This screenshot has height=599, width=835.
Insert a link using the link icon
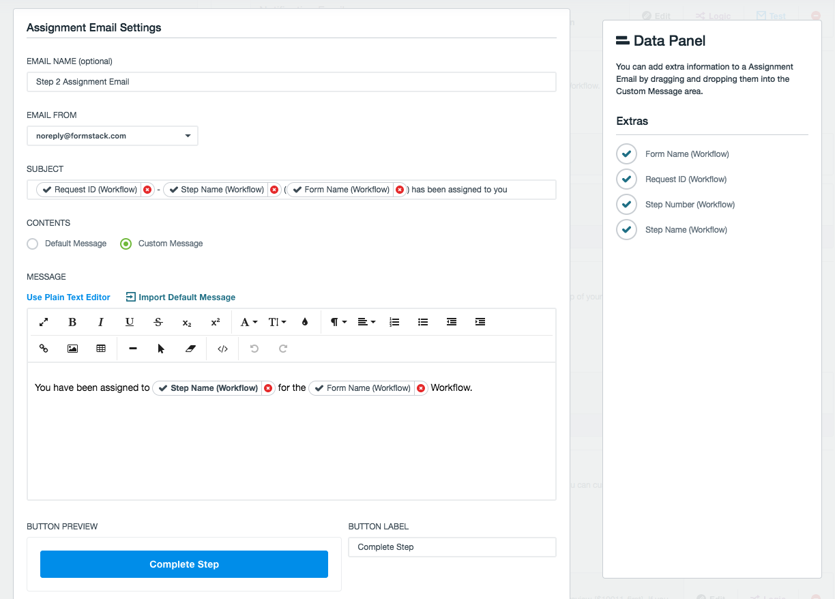pos(44,349)
